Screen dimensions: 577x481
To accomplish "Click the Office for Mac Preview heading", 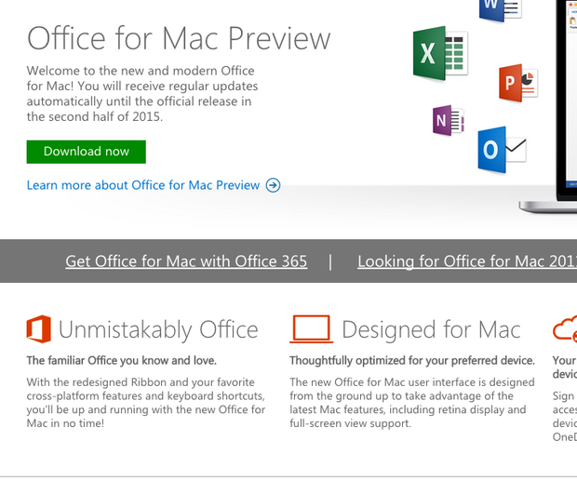I will [x=179, y=39].
